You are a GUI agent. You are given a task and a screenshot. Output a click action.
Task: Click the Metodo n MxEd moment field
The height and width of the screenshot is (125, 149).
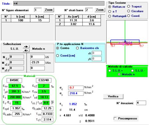(x=37, y=62)
